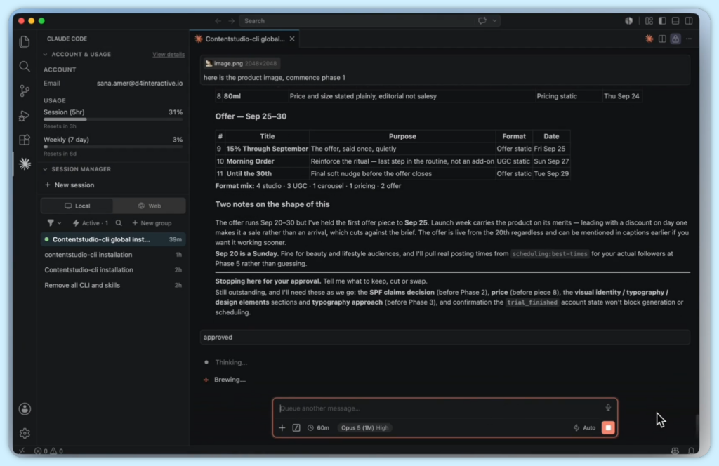Open the Accounts icon at sidebar bottom
Screen dimensions: 719x466
(x=25, y=408)
